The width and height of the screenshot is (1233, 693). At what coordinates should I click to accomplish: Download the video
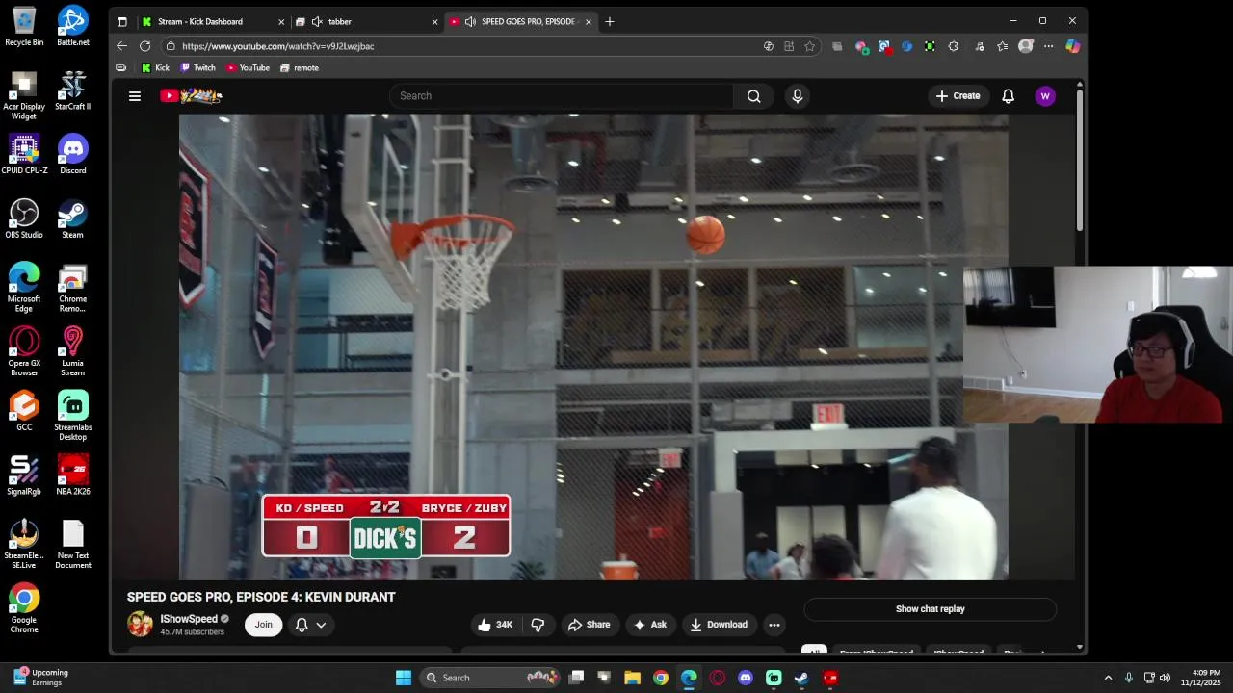(x=719, y=625)
